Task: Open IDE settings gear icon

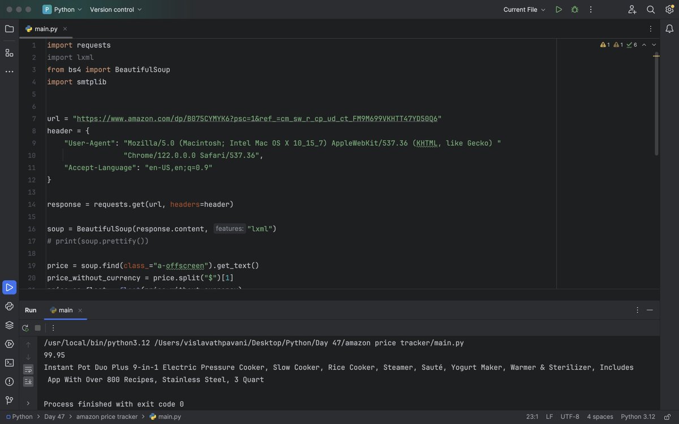Action: pos(669,10)
